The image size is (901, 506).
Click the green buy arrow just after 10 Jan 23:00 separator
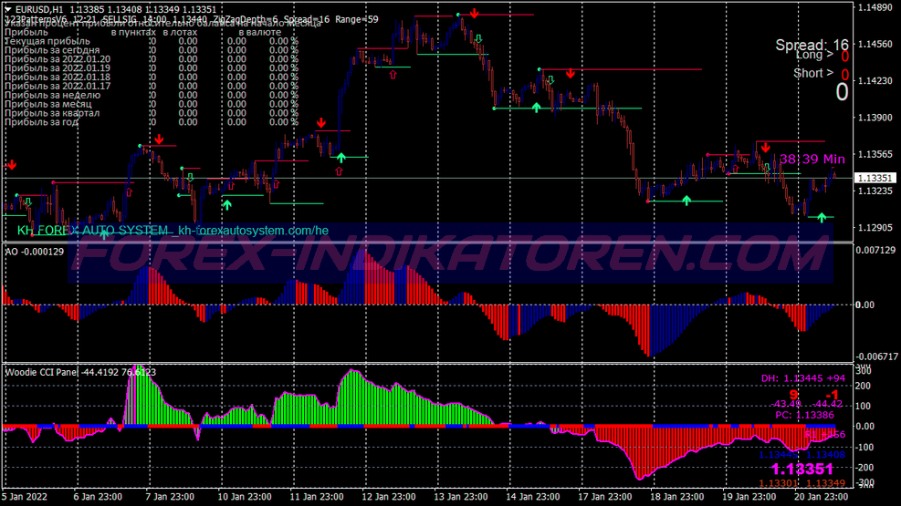227,204
